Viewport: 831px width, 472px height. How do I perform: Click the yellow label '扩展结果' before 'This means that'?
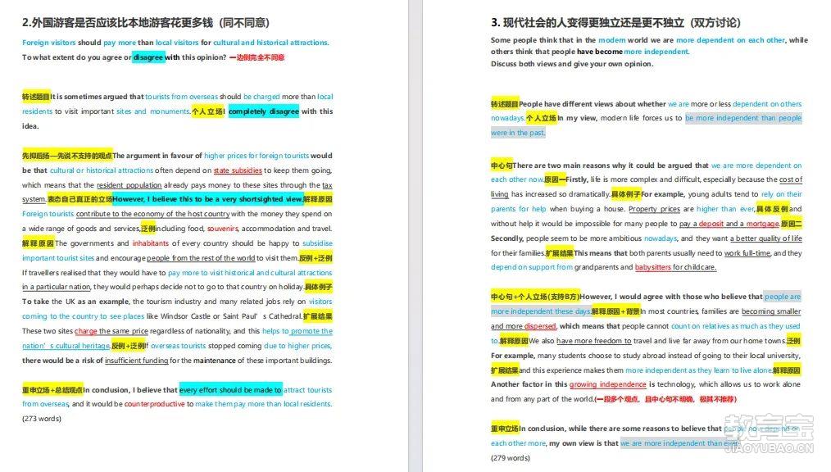click(x=559, y=253)
